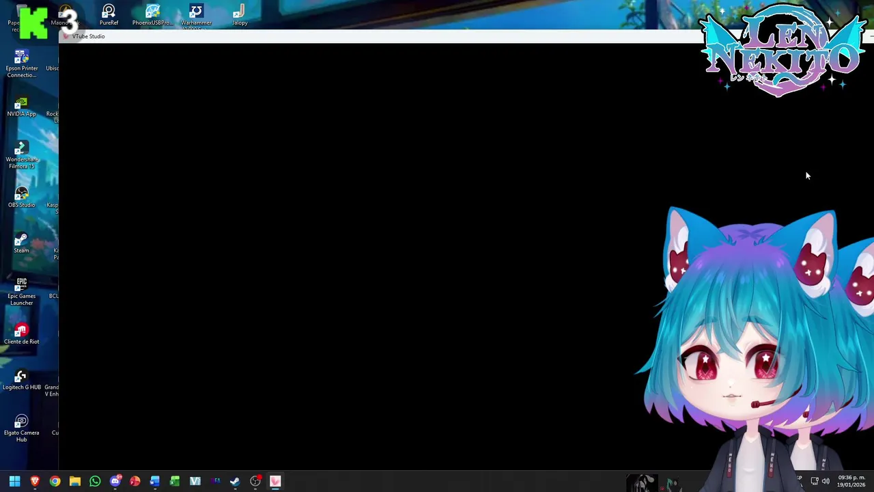Open network status in system tray
This screenshot has height=492, width=874.
814,481
